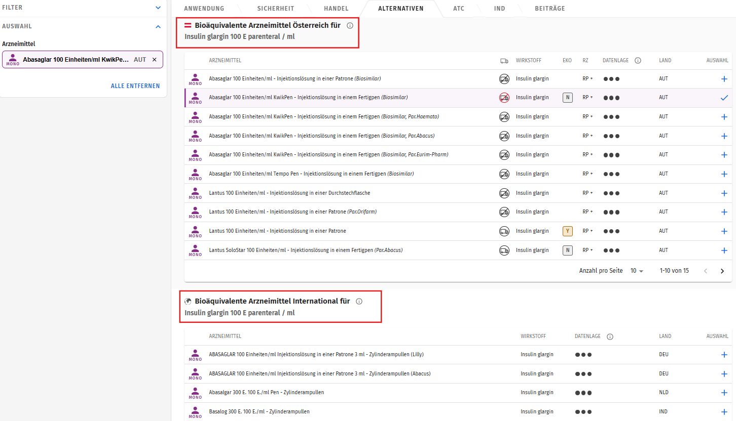Click crossed-out truck icon for KwikPen Par.Haemato
The height and width of the screenshot is (421, 736).
click(504, 117)
